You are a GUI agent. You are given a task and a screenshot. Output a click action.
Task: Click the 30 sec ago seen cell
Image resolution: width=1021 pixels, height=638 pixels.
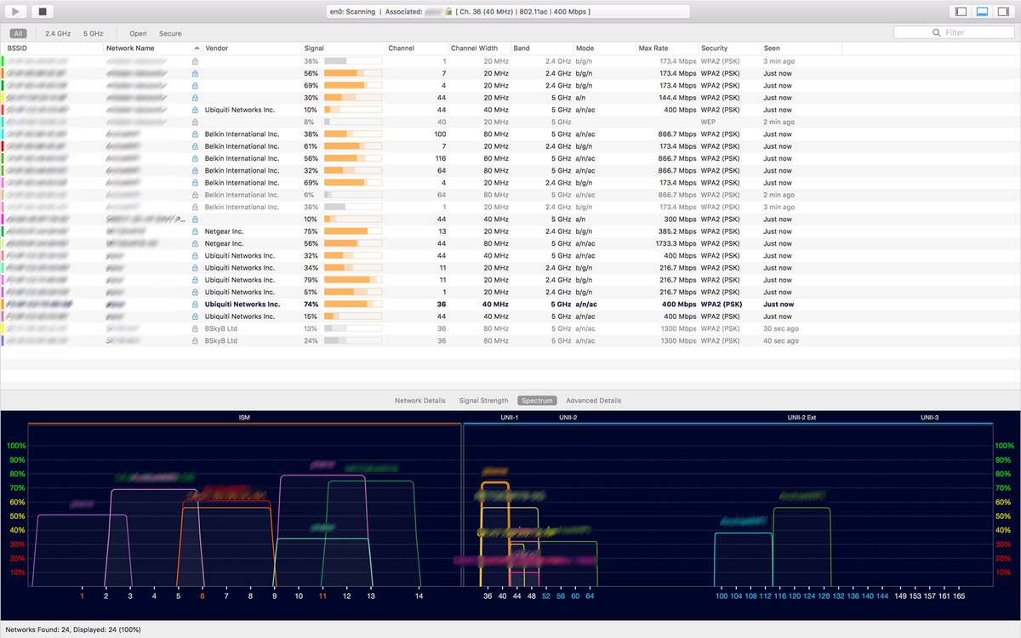click(x=781, y=328)
